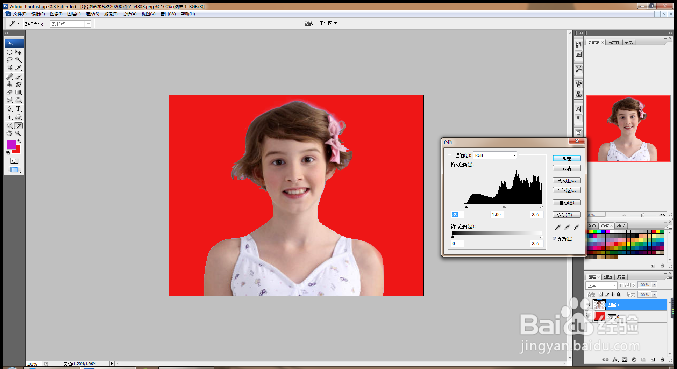This screenshot has width=677, height=369.
Task: Click the 载入(L)... button
Action: [567, 181]
